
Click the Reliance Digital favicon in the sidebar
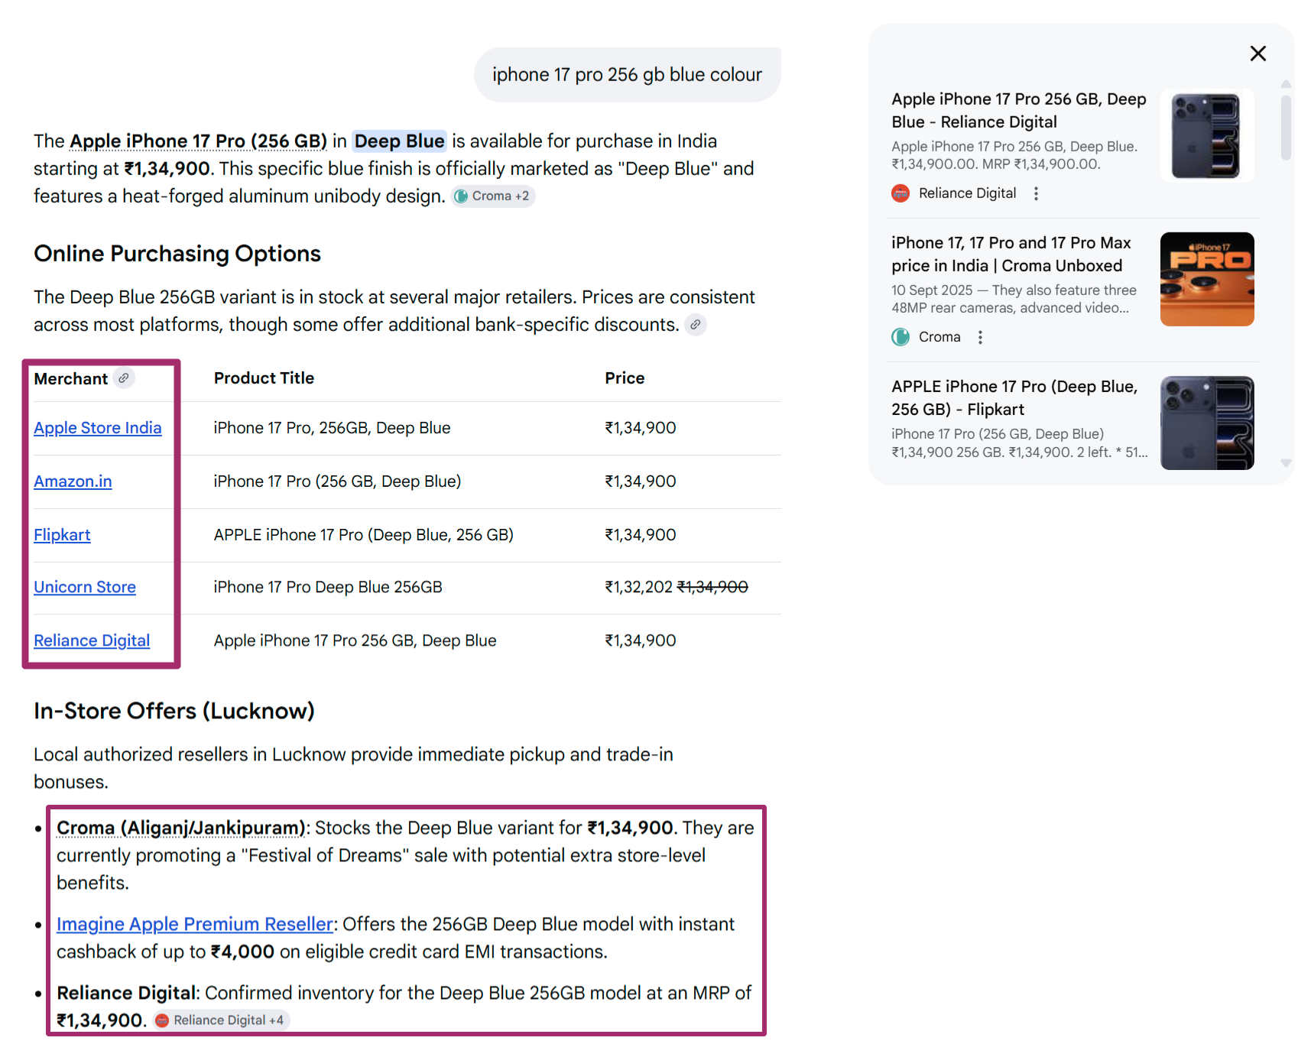900,193
